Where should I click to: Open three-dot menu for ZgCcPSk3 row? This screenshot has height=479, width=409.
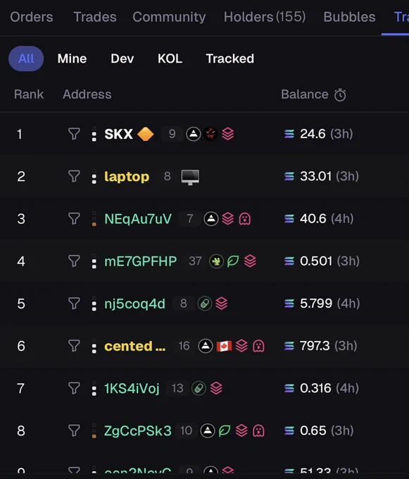(x=94, y=430)
